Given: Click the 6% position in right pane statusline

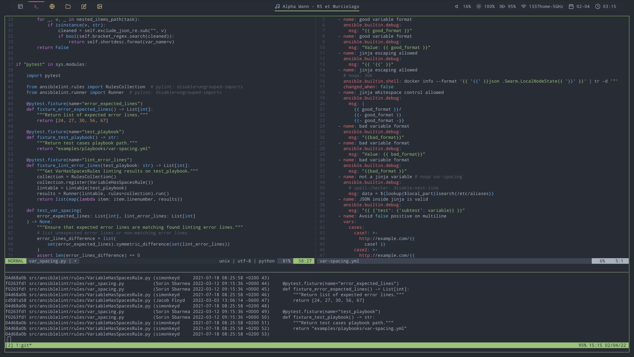Looking at the screenshot, I should pos(602,261).
